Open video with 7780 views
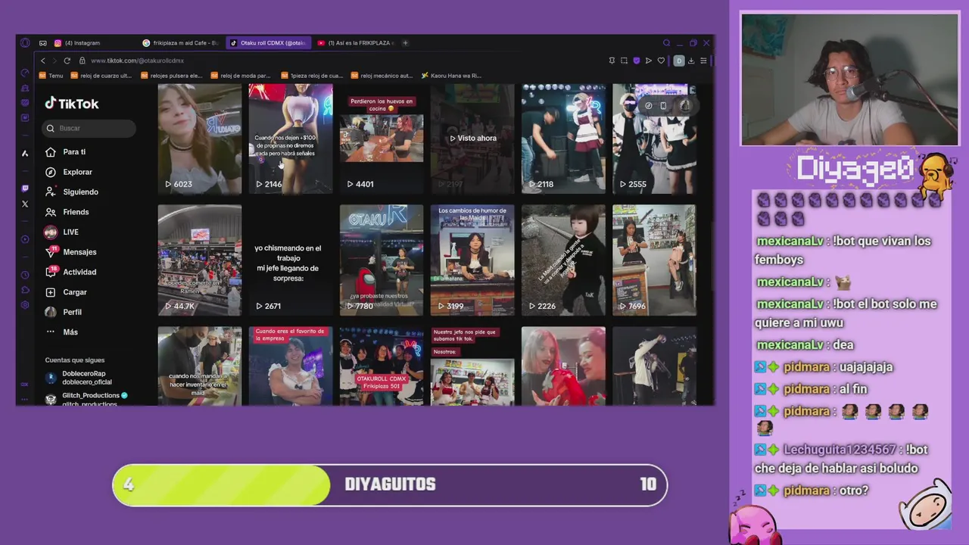This screenshot has height=545, width=969. pos(382,260)
